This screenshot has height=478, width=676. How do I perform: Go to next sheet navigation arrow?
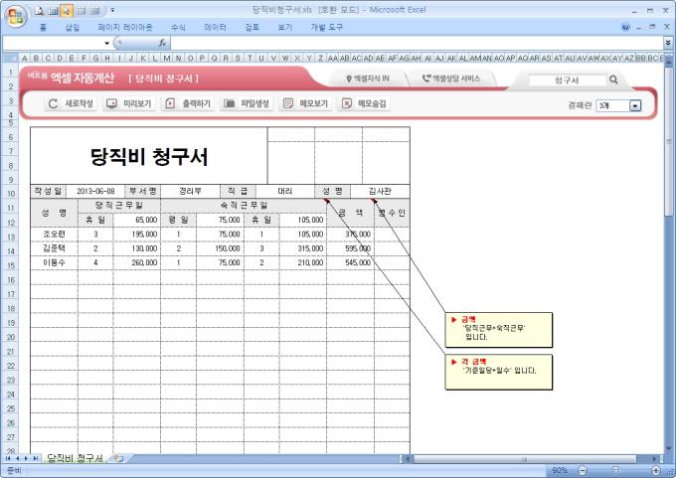coord(26,458)
